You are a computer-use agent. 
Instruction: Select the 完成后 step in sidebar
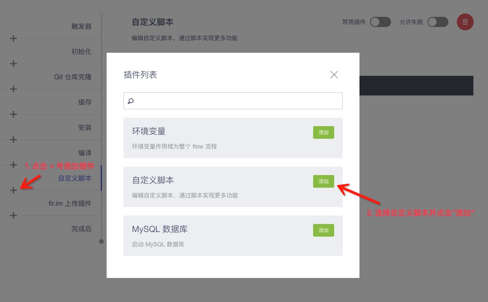pyautogui.click(x=81, y=229)
